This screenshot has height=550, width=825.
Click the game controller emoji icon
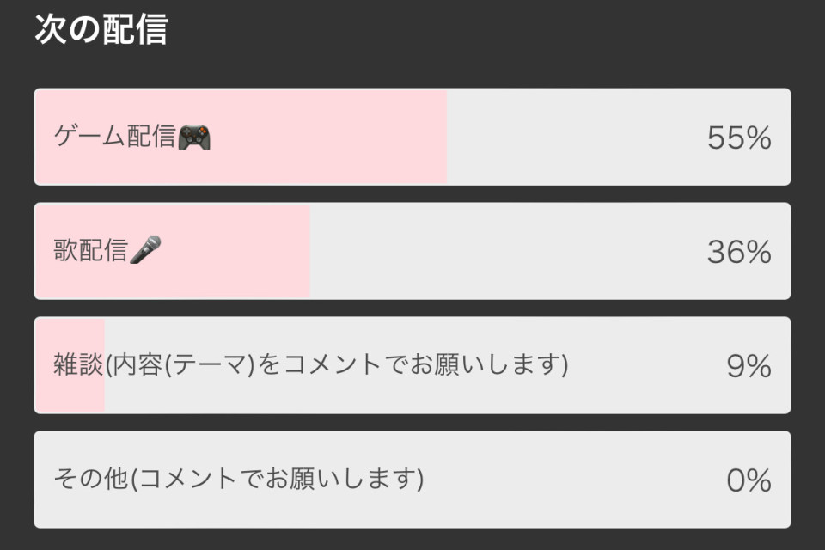coord(195,137)
